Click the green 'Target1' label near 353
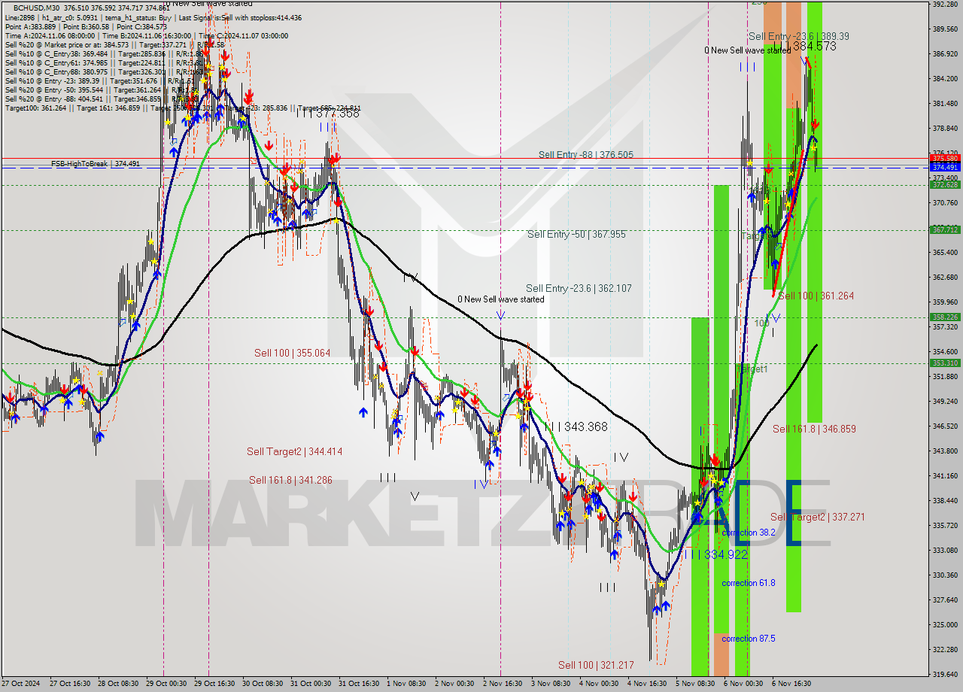This screenshot has height=692, width=963. point(752,369)
